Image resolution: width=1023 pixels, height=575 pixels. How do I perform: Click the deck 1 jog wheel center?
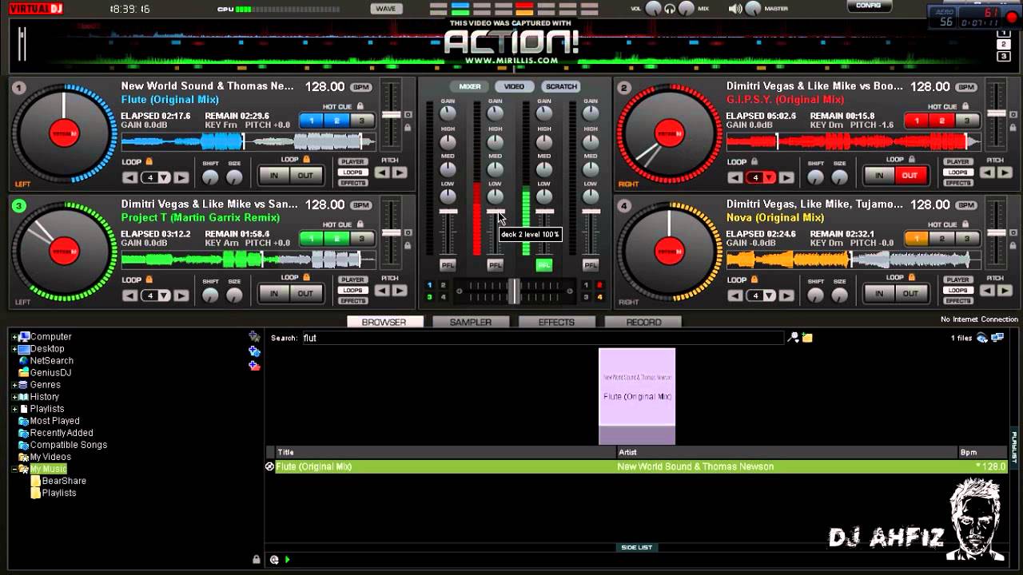coord(65,133)
